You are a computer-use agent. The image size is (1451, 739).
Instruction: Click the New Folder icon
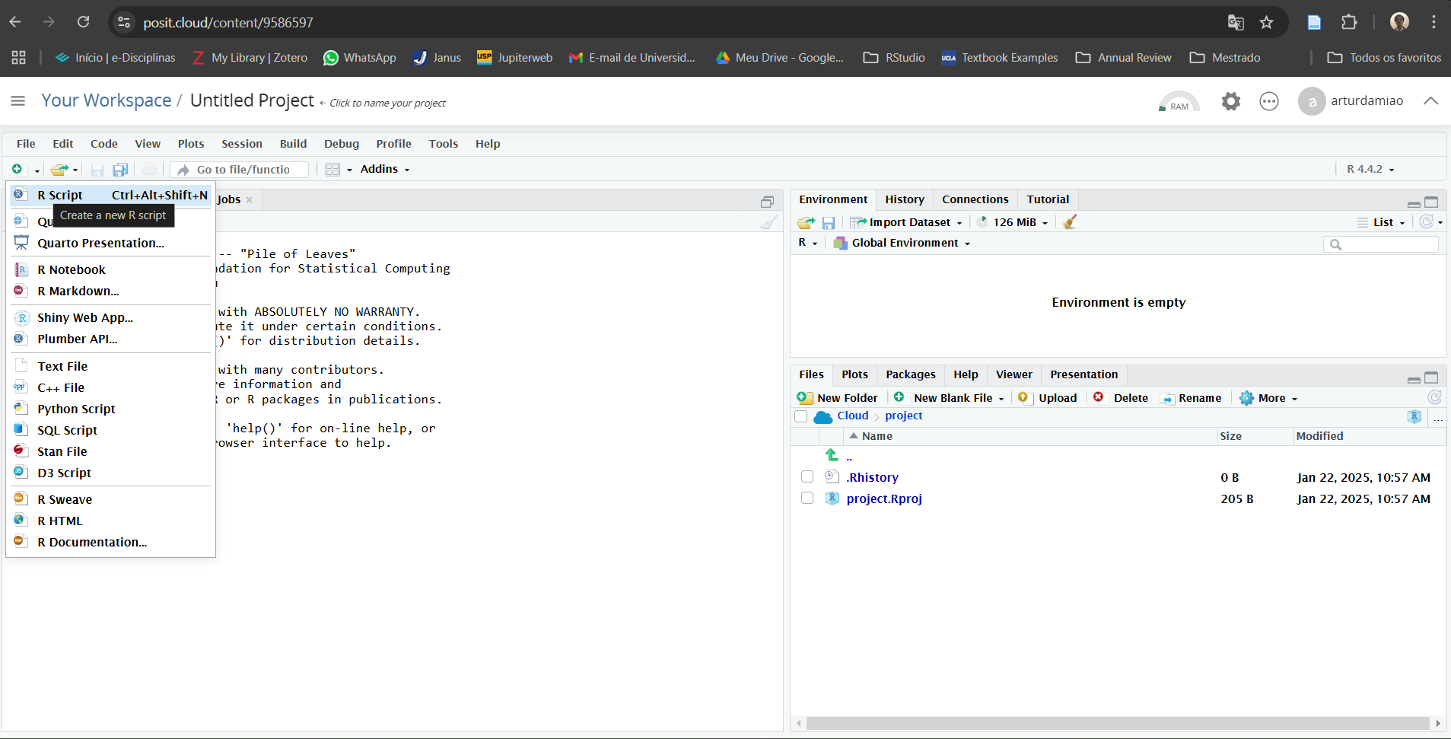[x=804, y=397]
